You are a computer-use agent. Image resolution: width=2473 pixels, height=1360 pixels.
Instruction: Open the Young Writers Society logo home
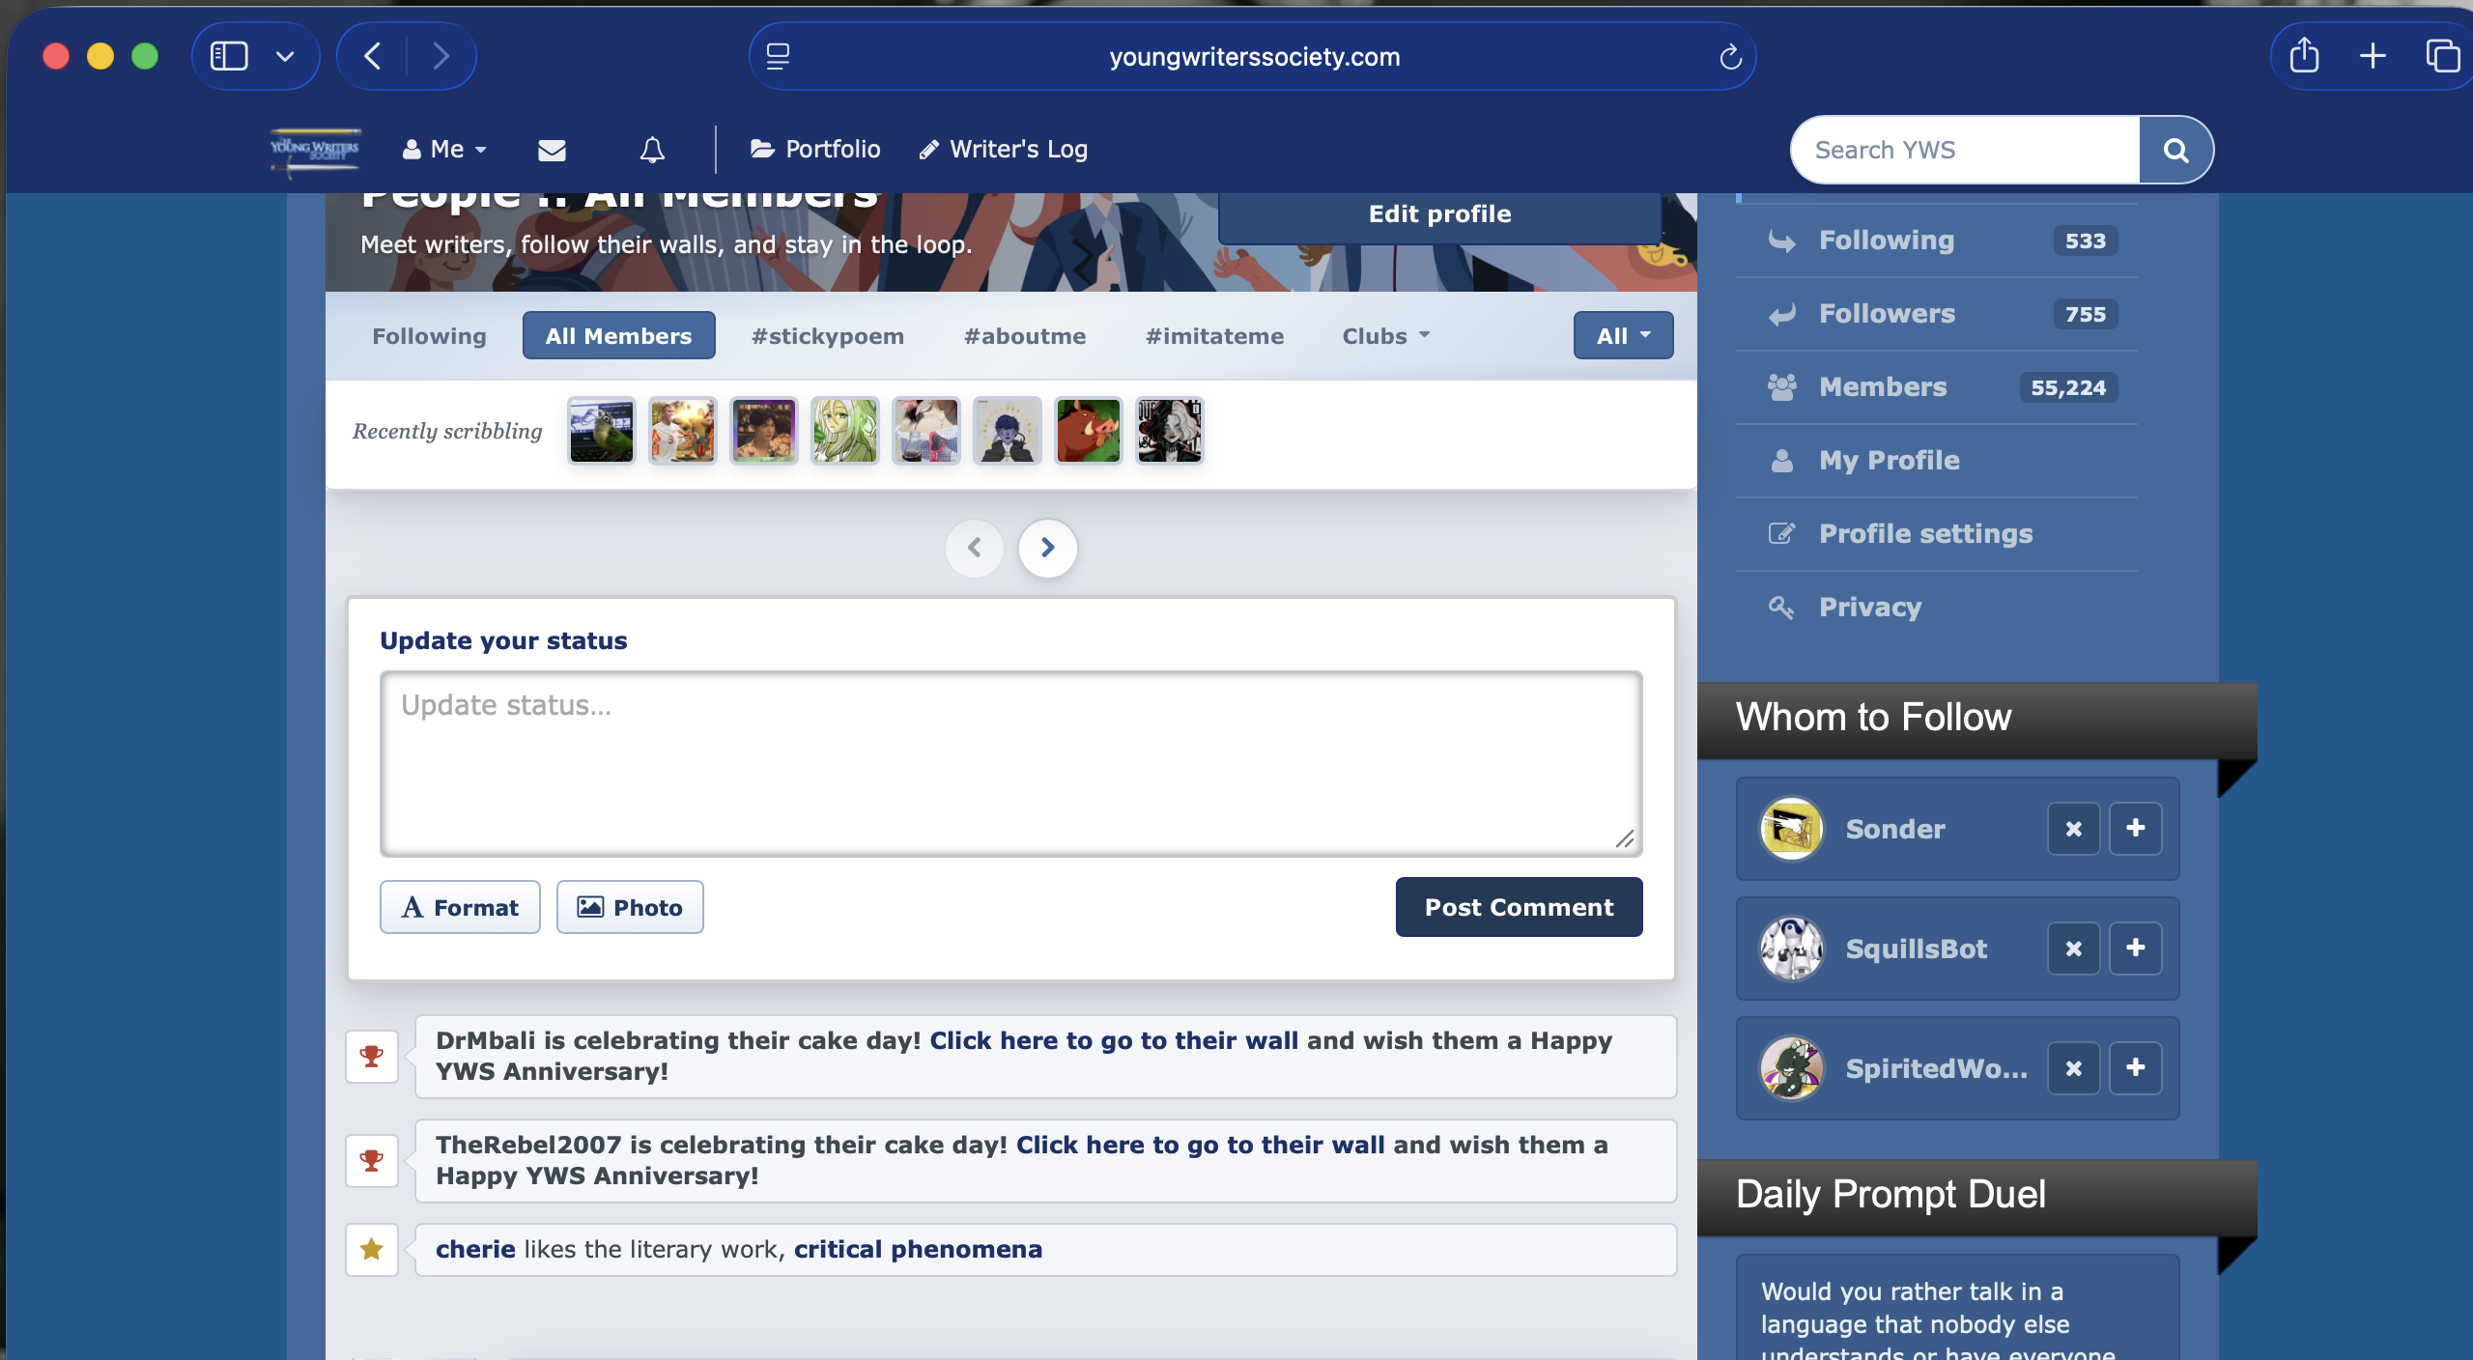tap(315, 152)
